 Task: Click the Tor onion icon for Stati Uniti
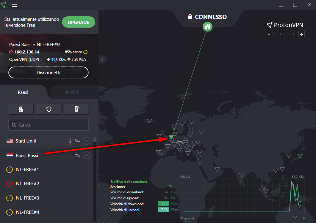pos(70,141)
